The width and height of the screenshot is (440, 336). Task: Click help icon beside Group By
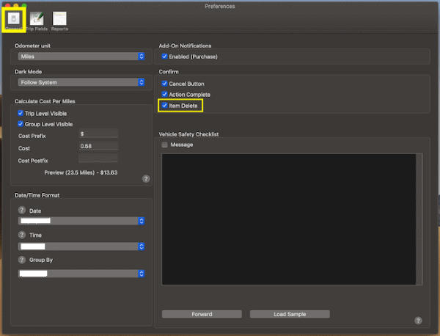coord(21,260)
